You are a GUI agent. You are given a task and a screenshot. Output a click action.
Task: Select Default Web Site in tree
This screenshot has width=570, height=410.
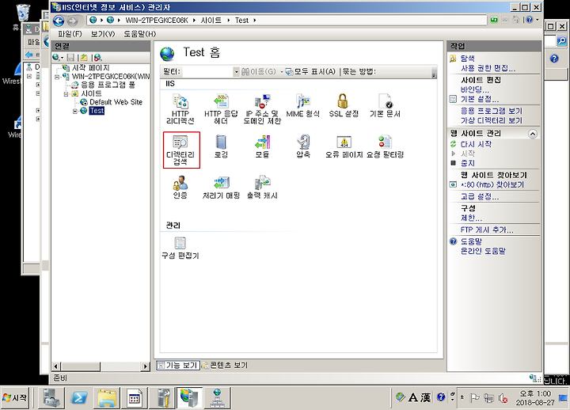click(116, 102)
